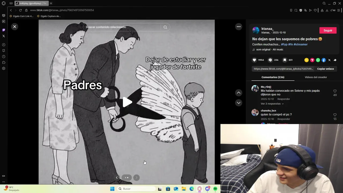Click the related content search magnifier
The height and width of the screenshot is (193, 343).
pyautogui.click(x=165, y=27)
